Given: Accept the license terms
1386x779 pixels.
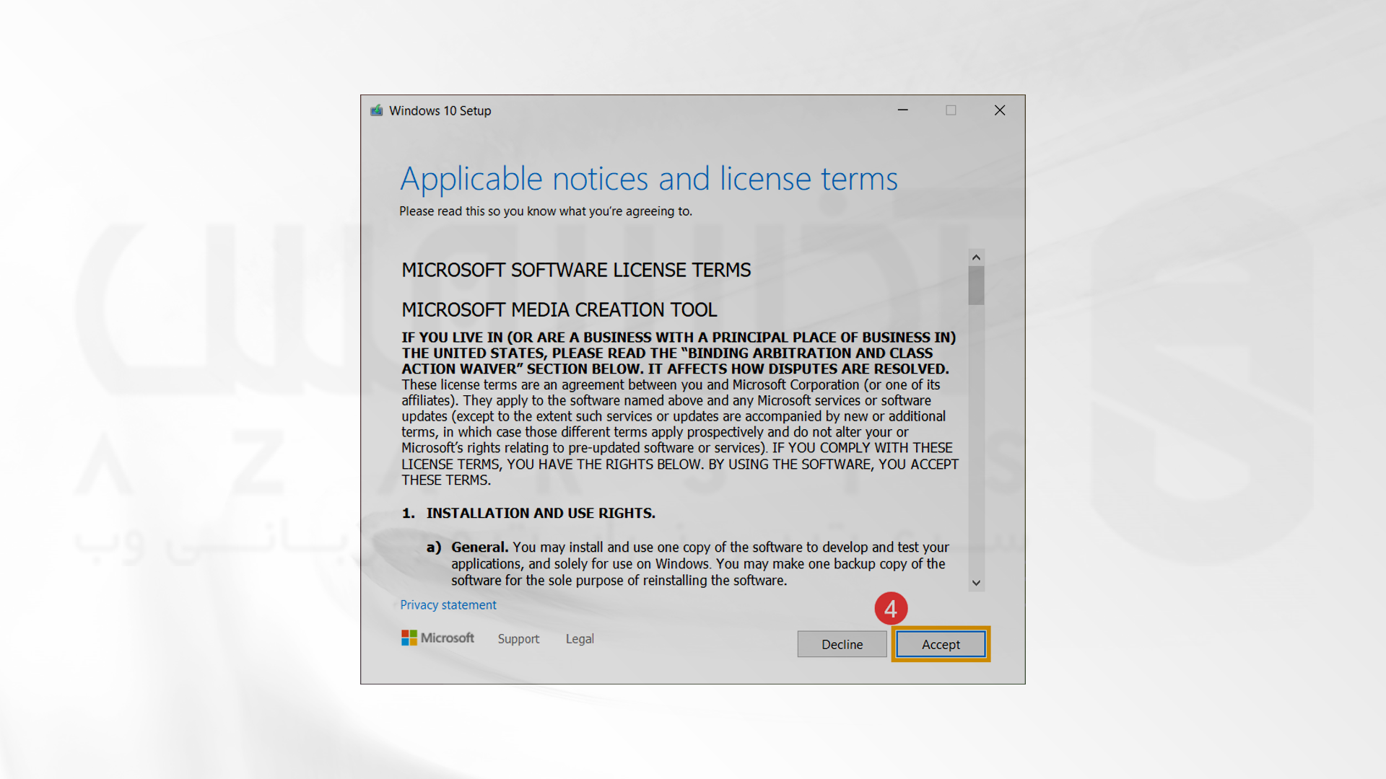Looking at the screenshot, I should (x=941, y=644).
